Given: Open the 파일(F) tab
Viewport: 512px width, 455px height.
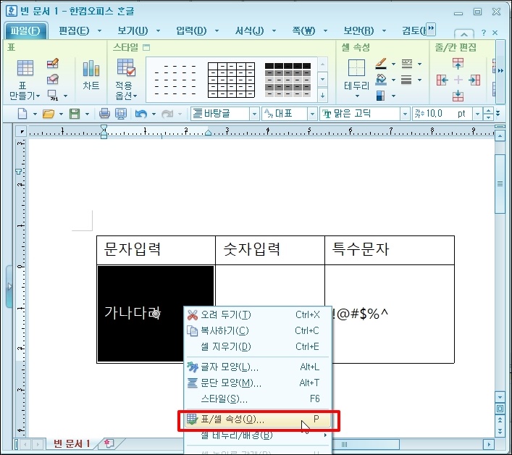Looking at the screenshot, I should [25, 31].
